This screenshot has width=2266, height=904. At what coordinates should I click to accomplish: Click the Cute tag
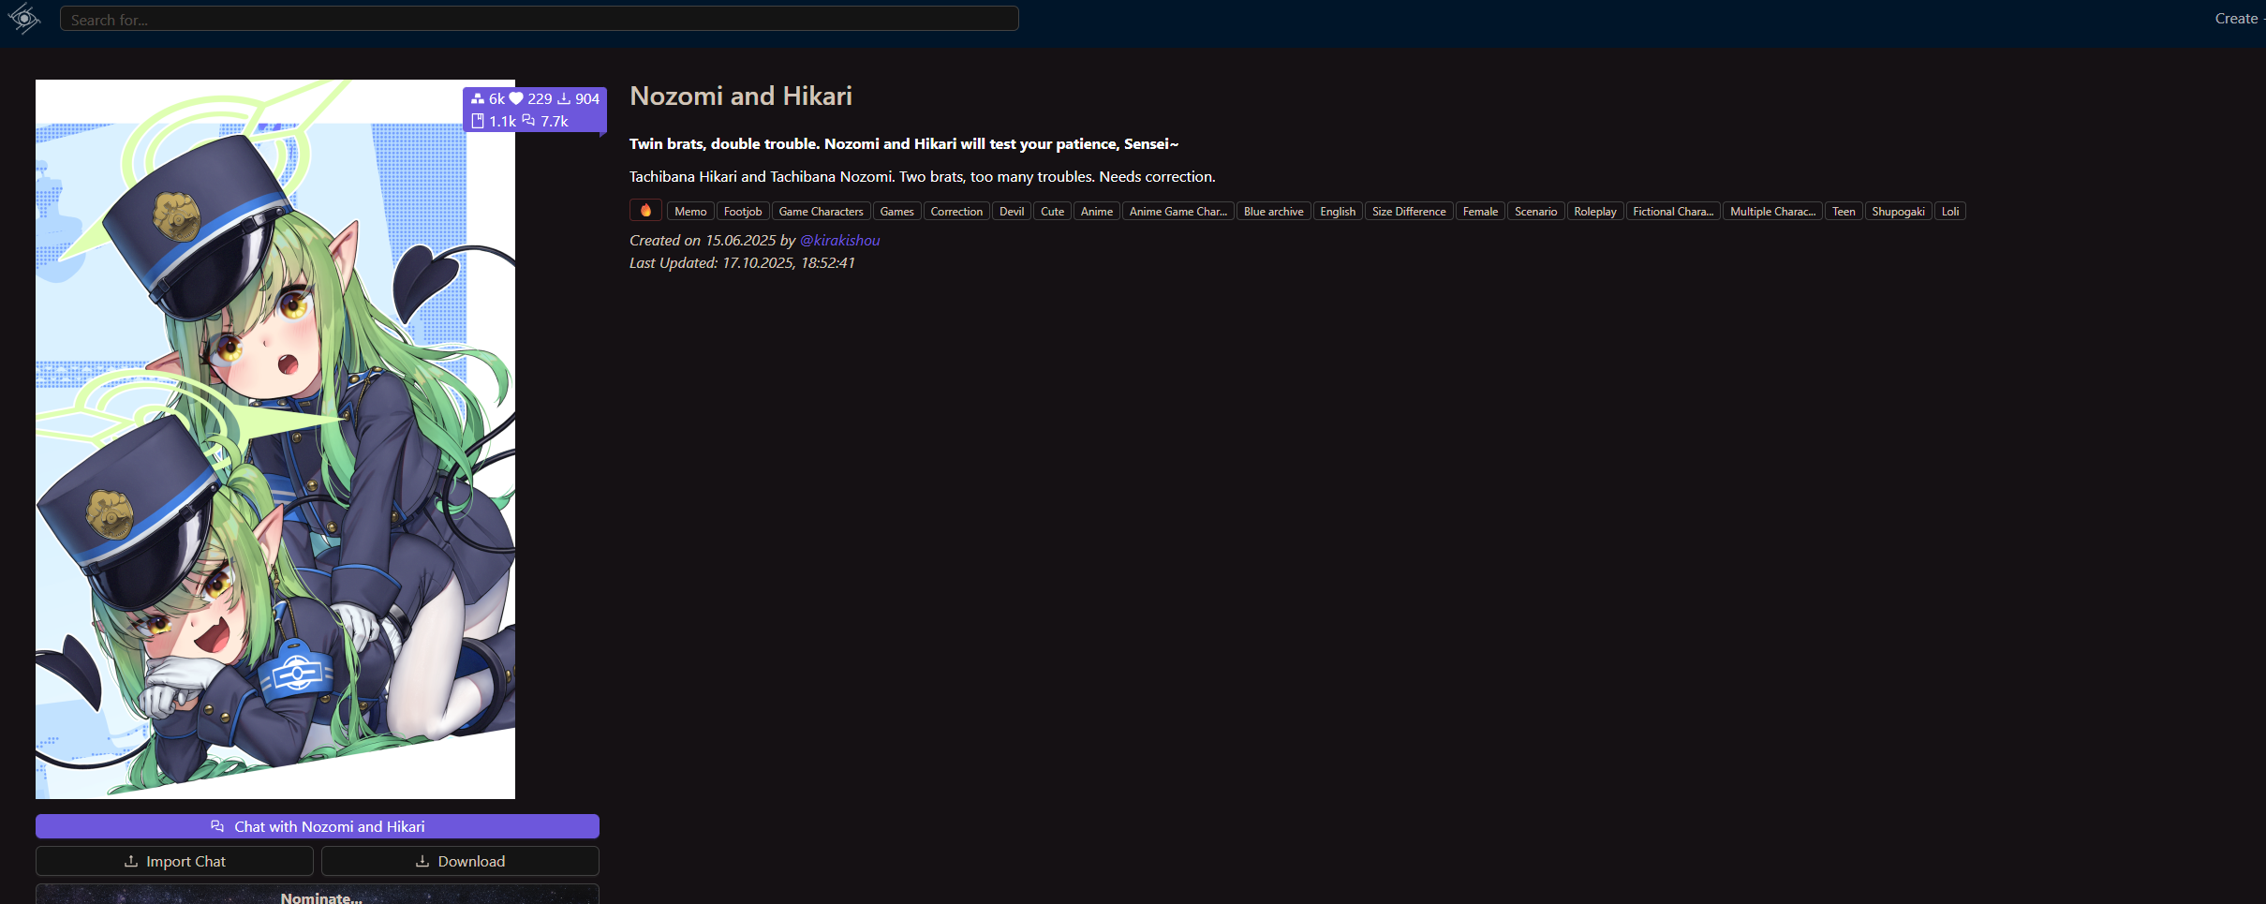coord(1052,212)
